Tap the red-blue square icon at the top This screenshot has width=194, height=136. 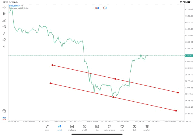point(97,8)
